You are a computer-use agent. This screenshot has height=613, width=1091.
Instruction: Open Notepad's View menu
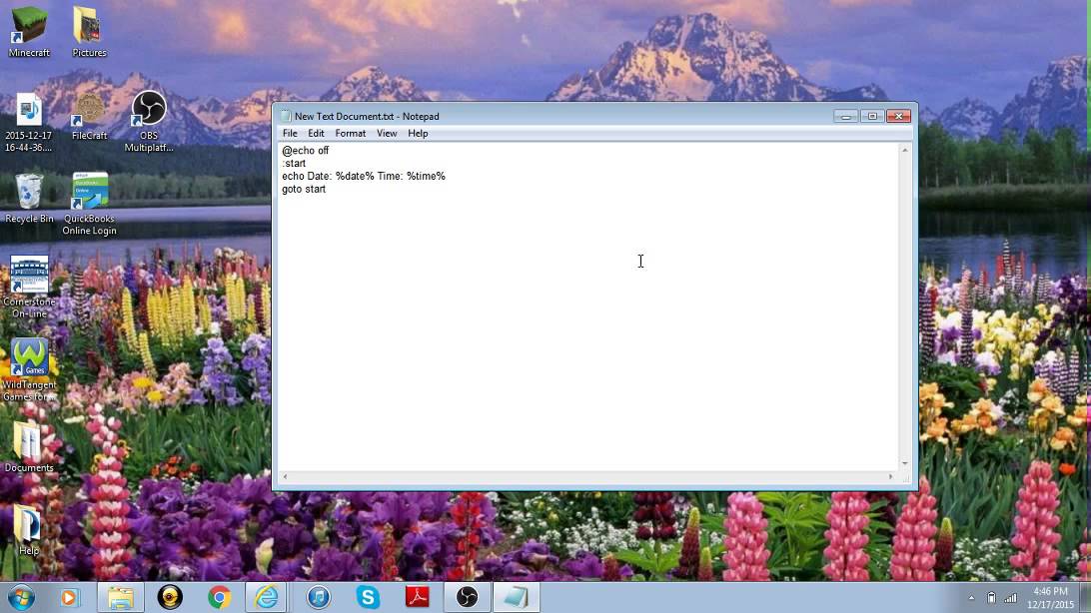point(387,134)
